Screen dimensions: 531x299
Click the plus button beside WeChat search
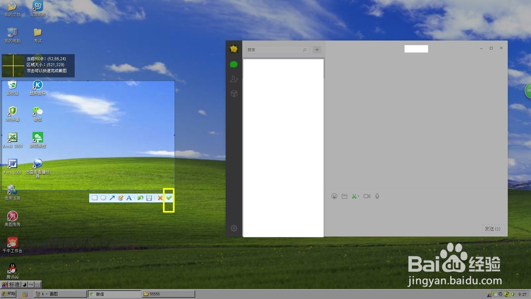pyautogui.click(x=317, y=50)
